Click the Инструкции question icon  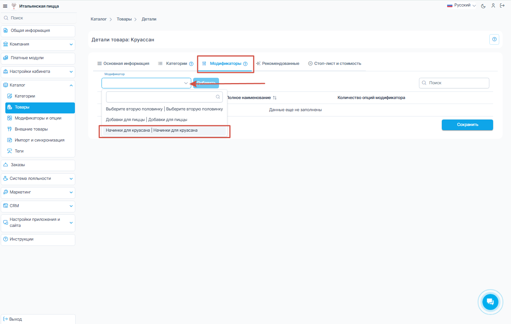click(6, 239)
